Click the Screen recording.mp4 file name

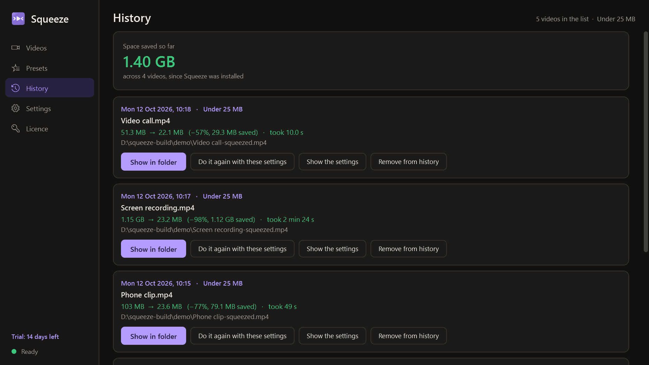pos(158,208)
